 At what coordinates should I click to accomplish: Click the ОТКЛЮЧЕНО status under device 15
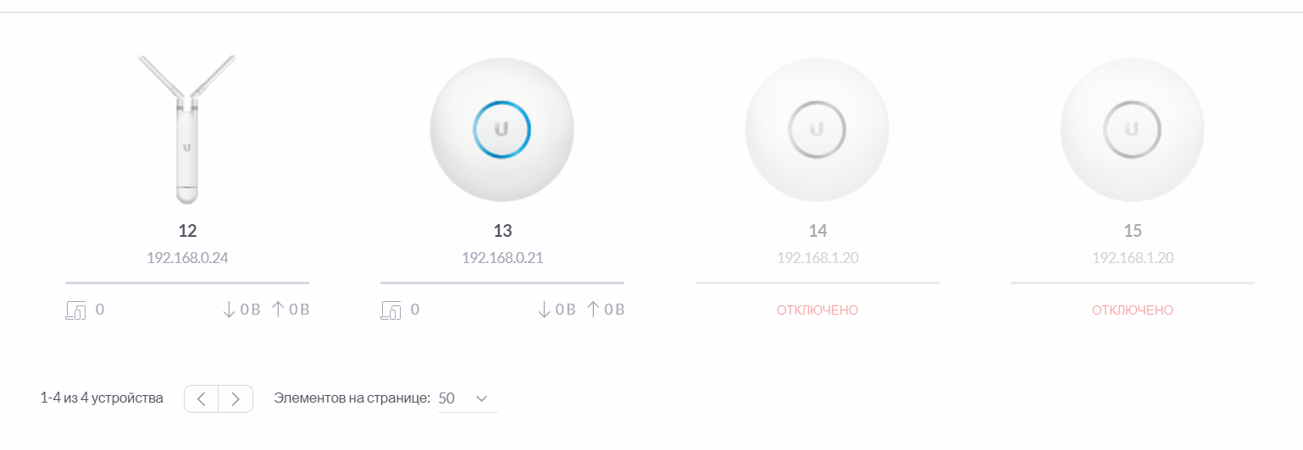point(1133,310)
